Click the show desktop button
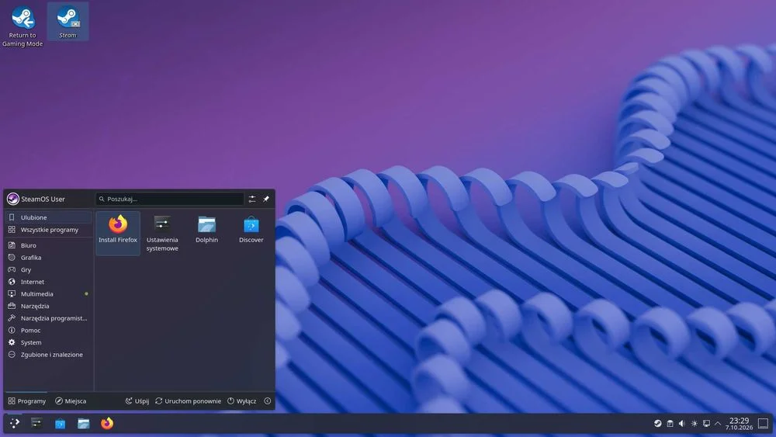This screenshot has height=437, width=776. coord(763,423)
